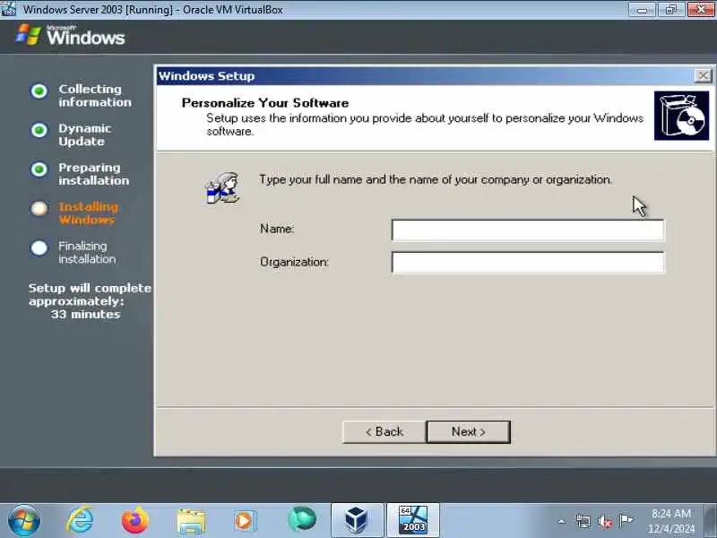Click the muted volume tray icon
The height and width of the screenshot is (538, 717).
pos(605,521)
